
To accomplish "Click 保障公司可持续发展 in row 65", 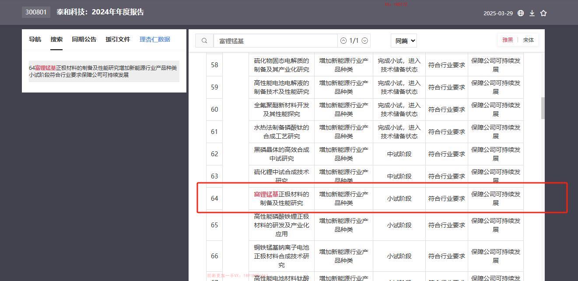I will tap(496, 225).
